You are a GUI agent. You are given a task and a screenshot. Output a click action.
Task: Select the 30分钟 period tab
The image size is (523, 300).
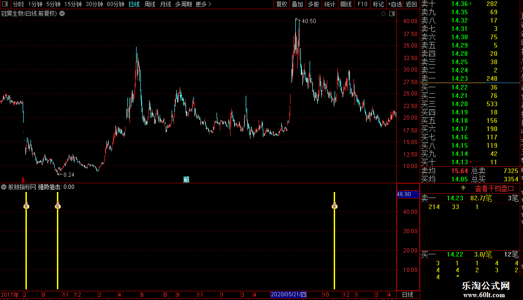point(94,4)
